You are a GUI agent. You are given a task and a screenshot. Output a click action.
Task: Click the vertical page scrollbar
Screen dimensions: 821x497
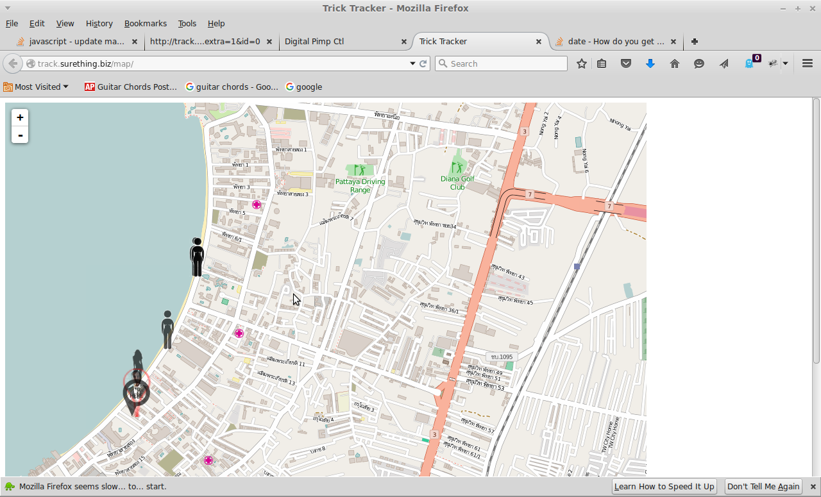click(816, 231)
